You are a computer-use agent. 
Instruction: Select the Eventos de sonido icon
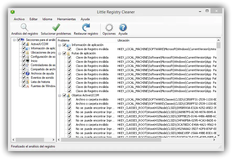[28, 78]
